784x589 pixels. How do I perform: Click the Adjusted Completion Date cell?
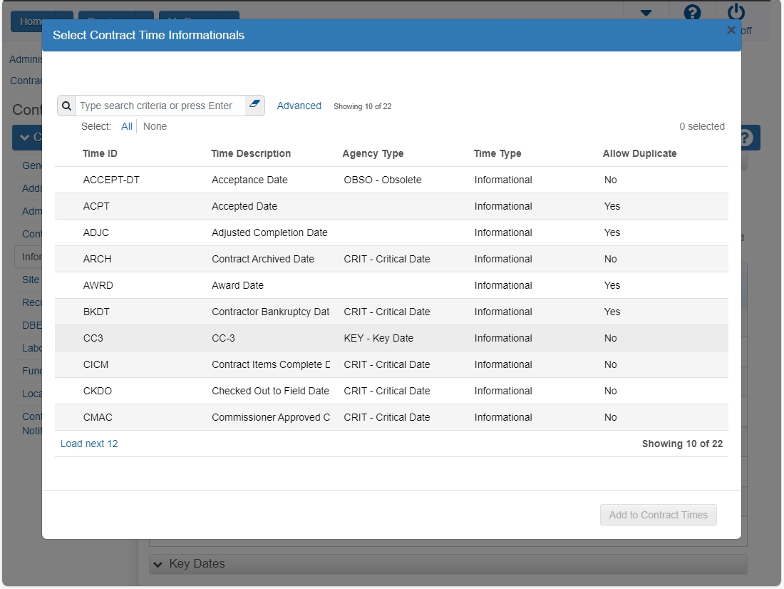269,232
